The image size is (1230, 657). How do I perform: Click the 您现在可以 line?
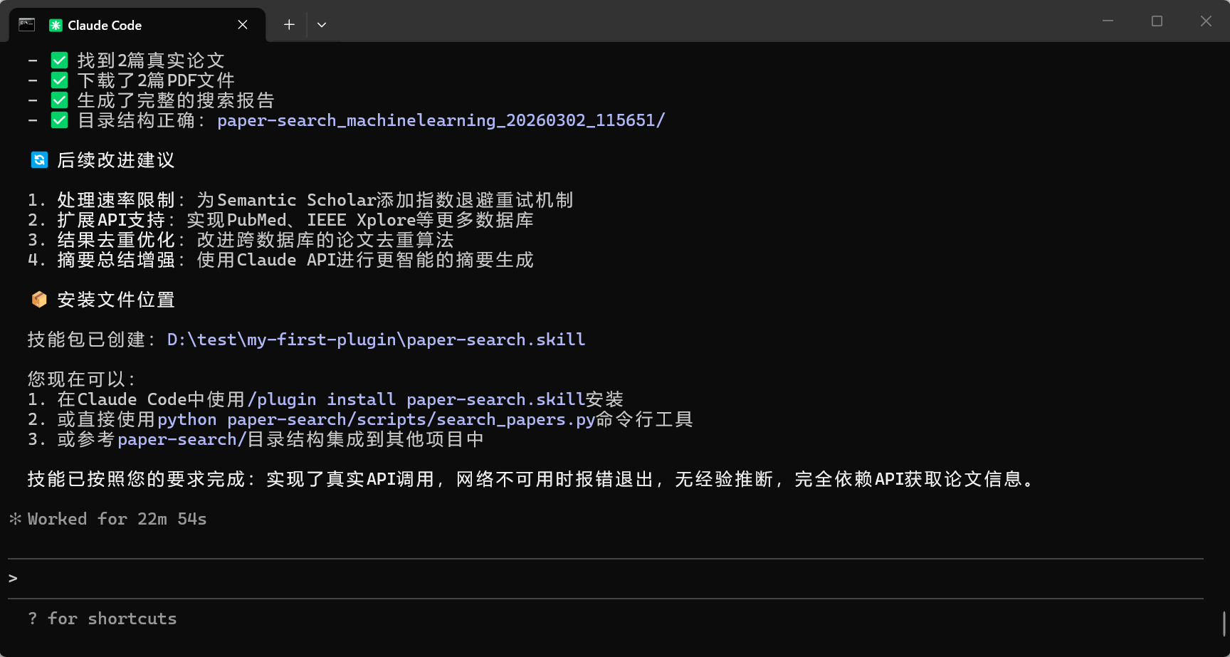(x=81, y=379)
